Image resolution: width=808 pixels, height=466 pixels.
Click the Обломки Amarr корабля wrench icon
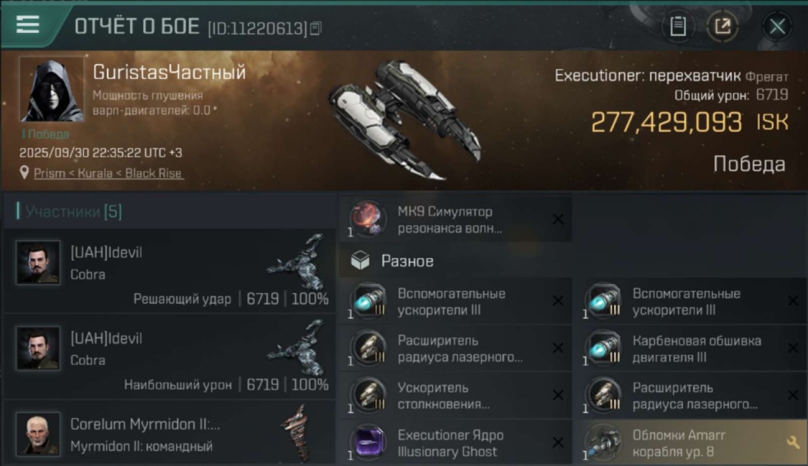pyautogui.click(x=792, y=442)
